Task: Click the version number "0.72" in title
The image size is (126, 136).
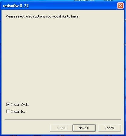Action: (x=24, y=6)
